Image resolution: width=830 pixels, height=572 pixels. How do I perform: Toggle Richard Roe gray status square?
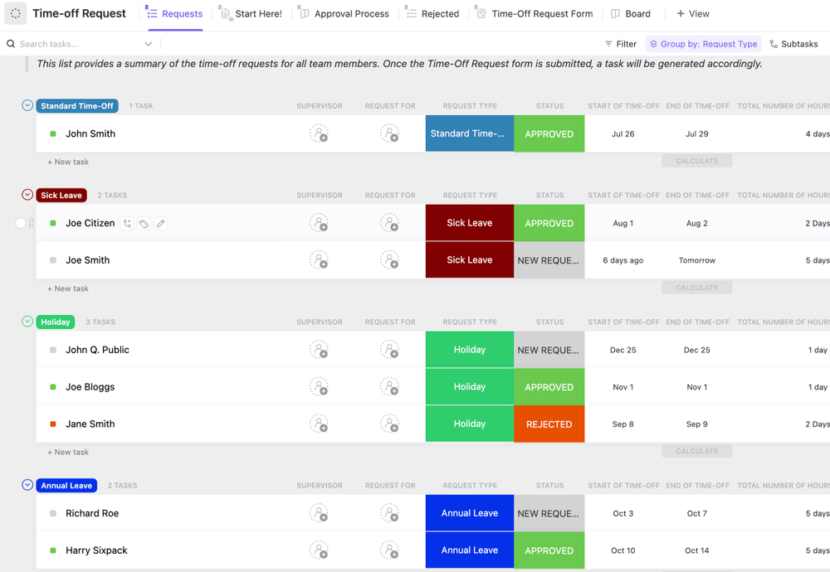click(x=53, y=513)
